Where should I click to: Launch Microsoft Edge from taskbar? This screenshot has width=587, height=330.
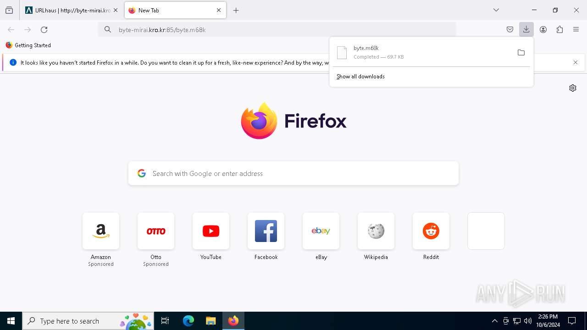coord(188,321)
